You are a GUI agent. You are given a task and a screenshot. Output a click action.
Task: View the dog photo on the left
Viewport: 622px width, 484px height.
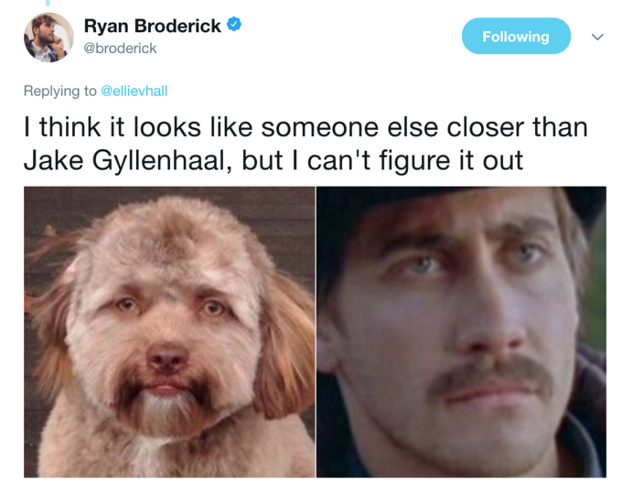(x=169, y=331)
